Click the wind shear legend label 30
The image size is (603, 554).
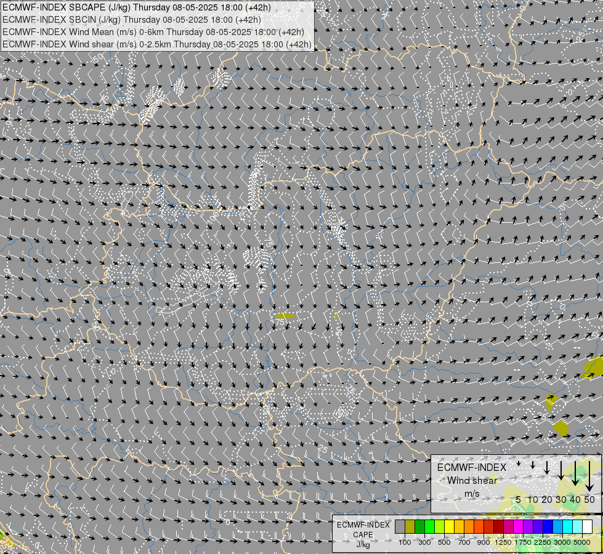561,499
